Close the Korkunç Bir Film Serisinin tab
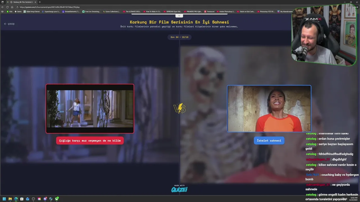The width and height of the screenshot is (360, 202). pyautogui.click(x=35, y=2)
